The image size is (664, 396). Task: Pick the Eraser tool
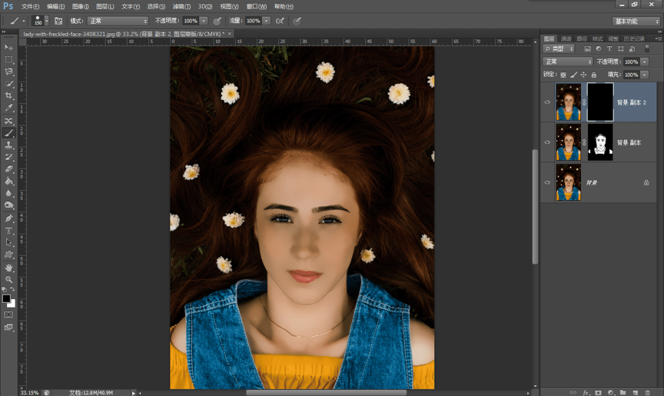[9, 169]
